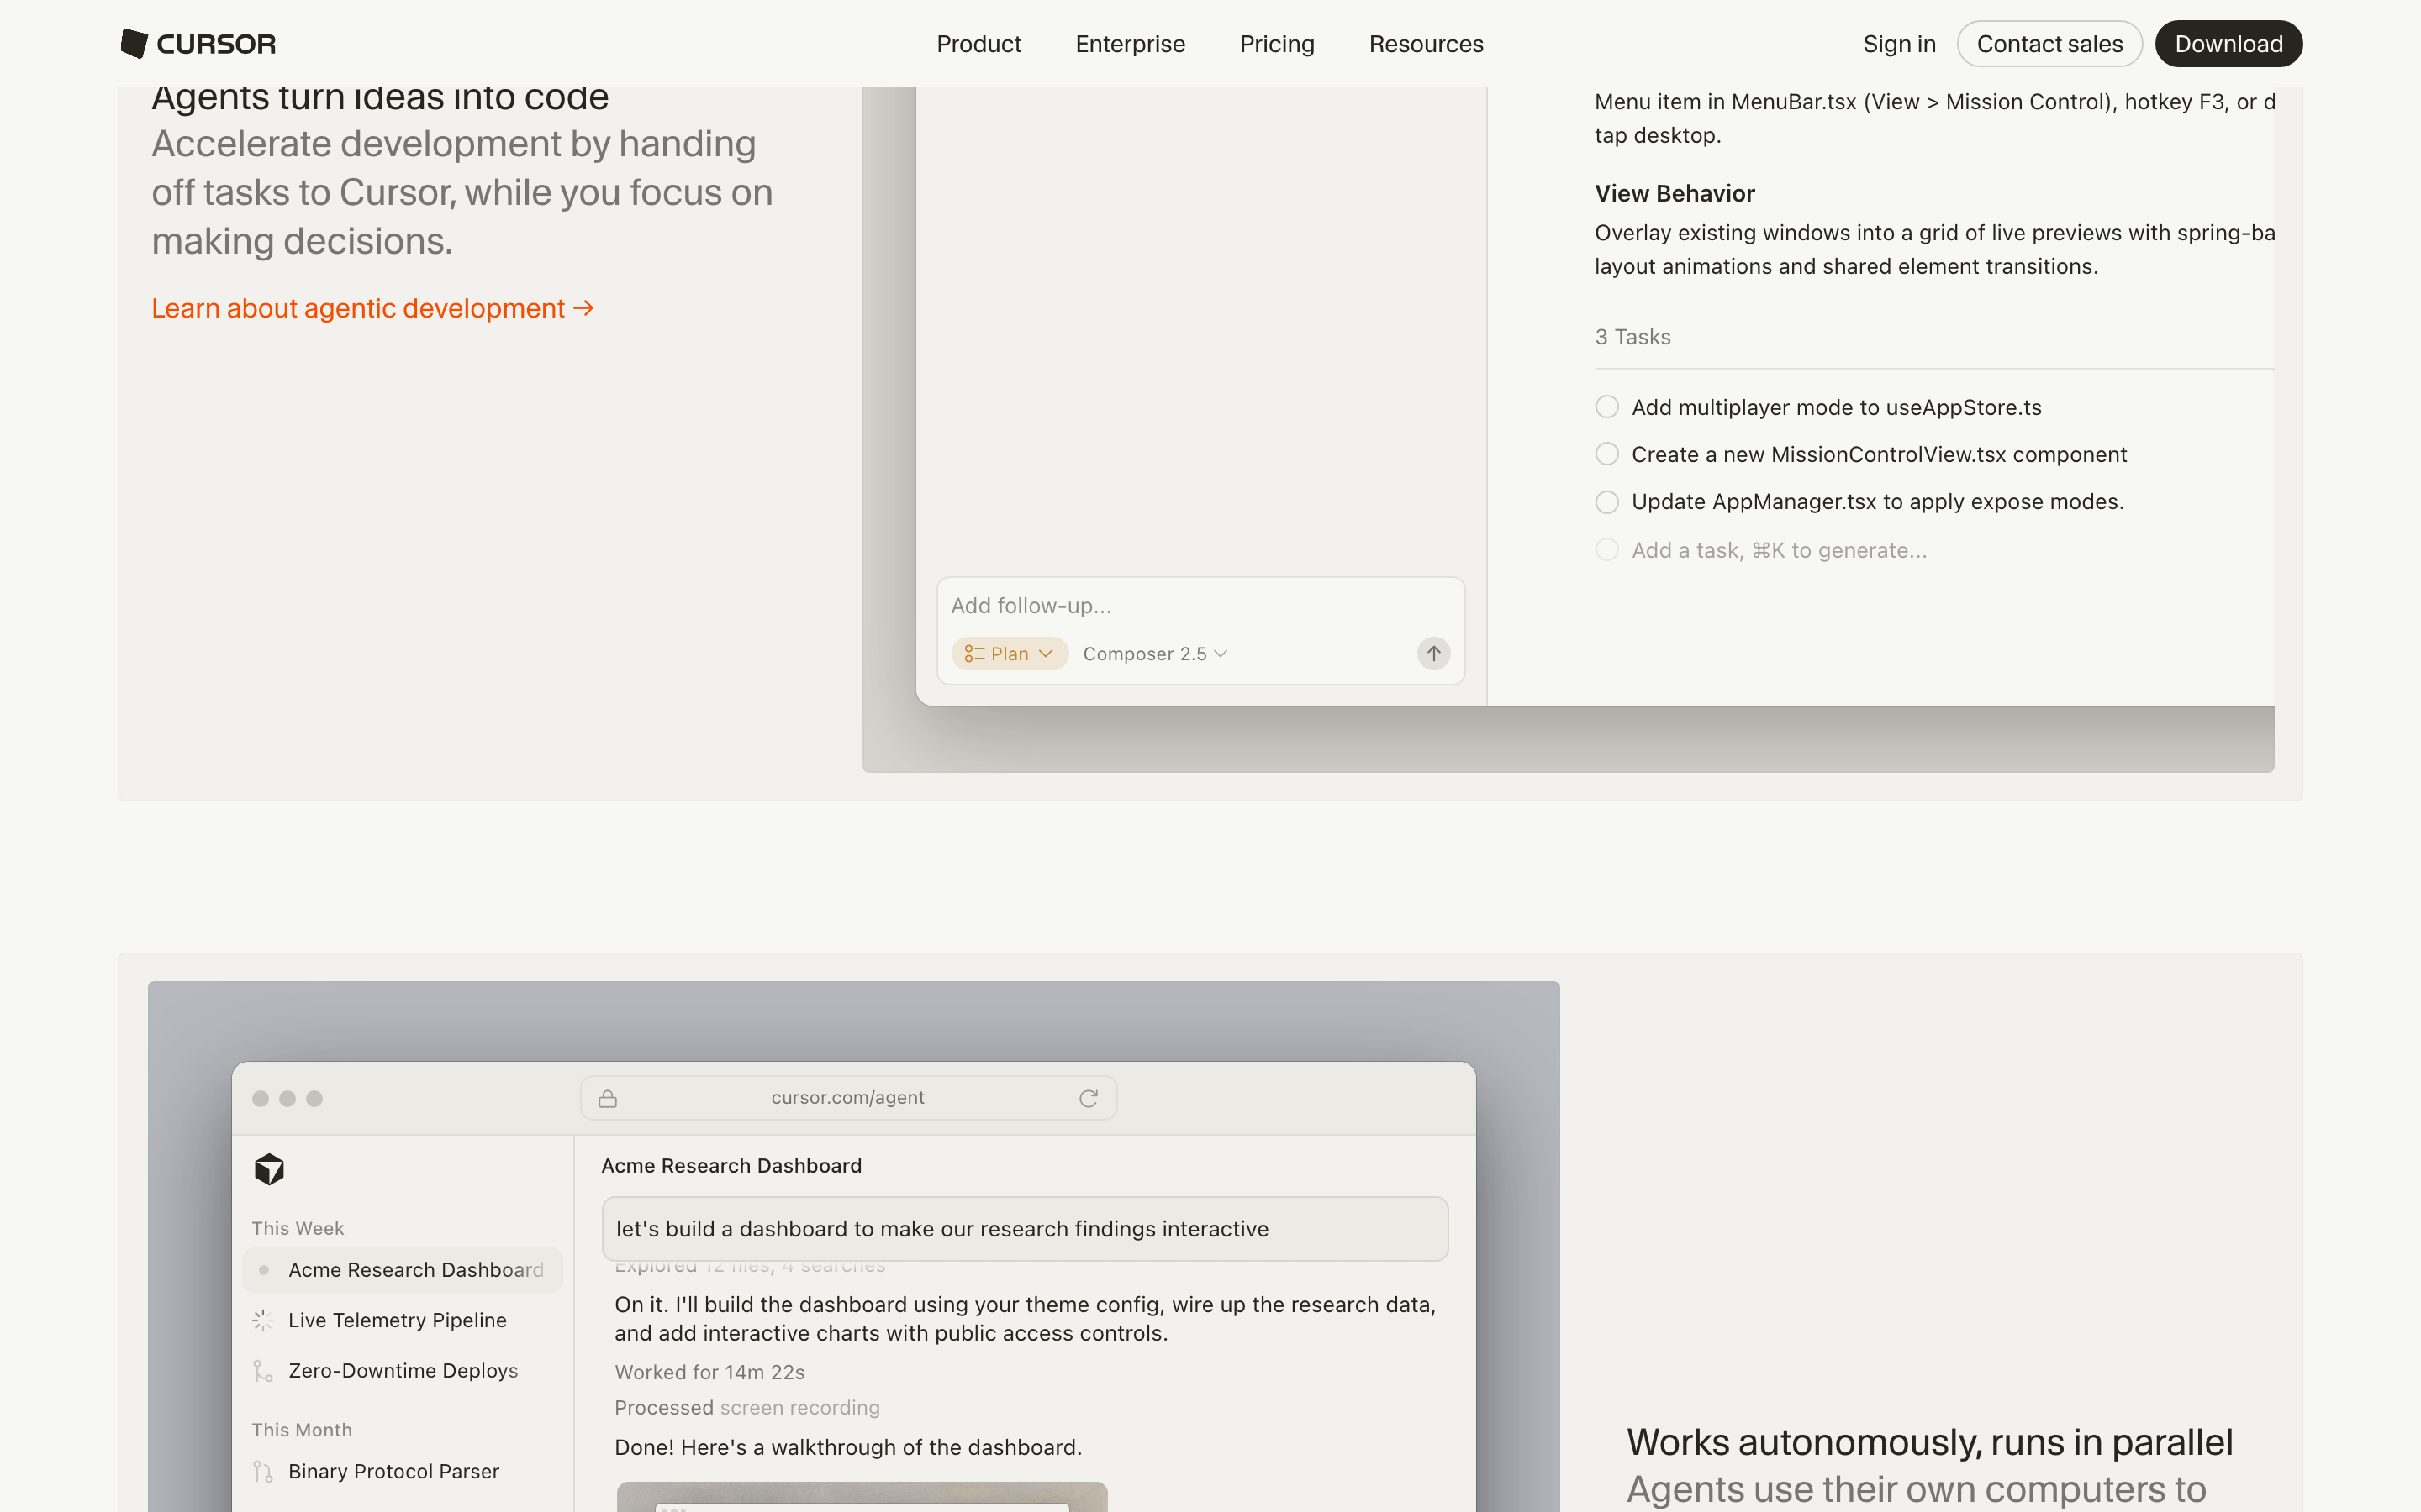2421x1512 pixels.
Task: Click the 'Worked for 14m 22s' text
Action: pyautogui.click(x=709, y=1372)
